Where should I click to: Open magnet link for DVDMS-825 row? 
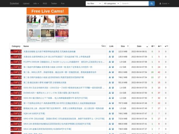tap(113, 93)
